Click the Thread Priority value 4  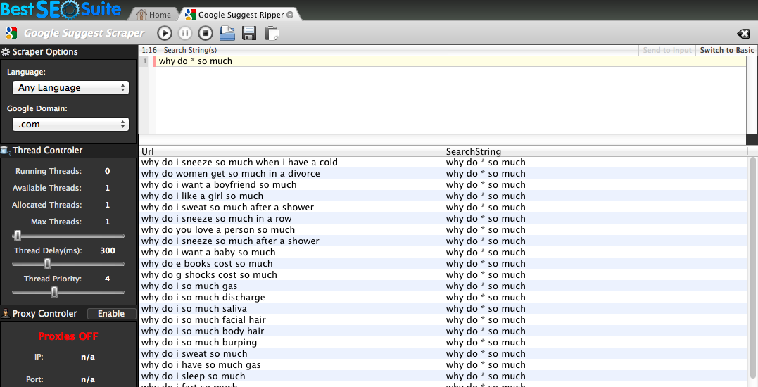click(x=107, y=279)
